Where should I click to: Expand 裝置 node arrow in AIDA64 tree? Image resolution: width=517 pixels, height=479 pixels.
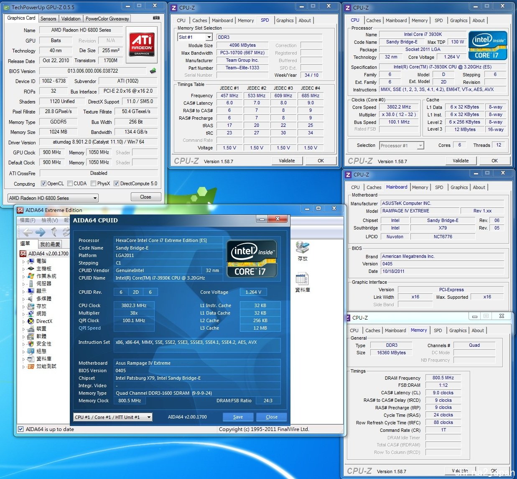click(x=23, y=329)
